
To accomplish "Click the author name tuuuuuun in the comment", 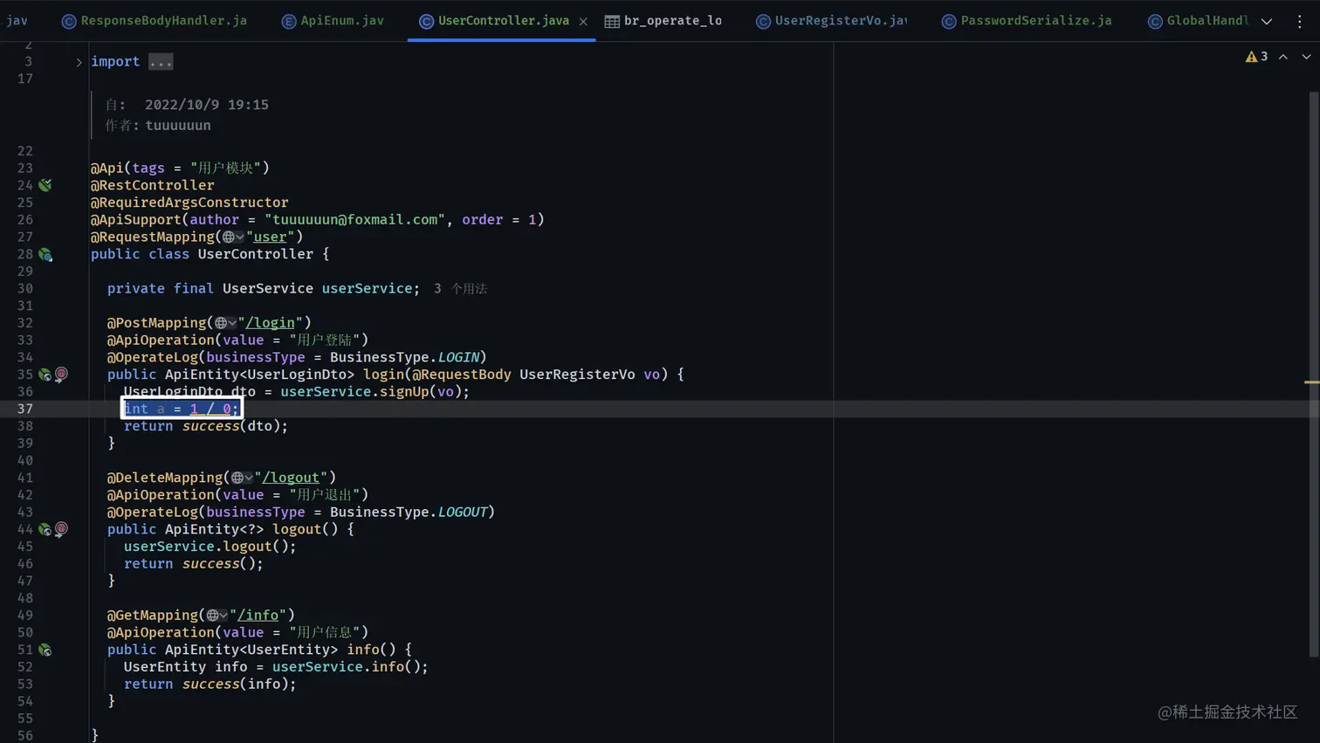I will click(x=178, y=126).
